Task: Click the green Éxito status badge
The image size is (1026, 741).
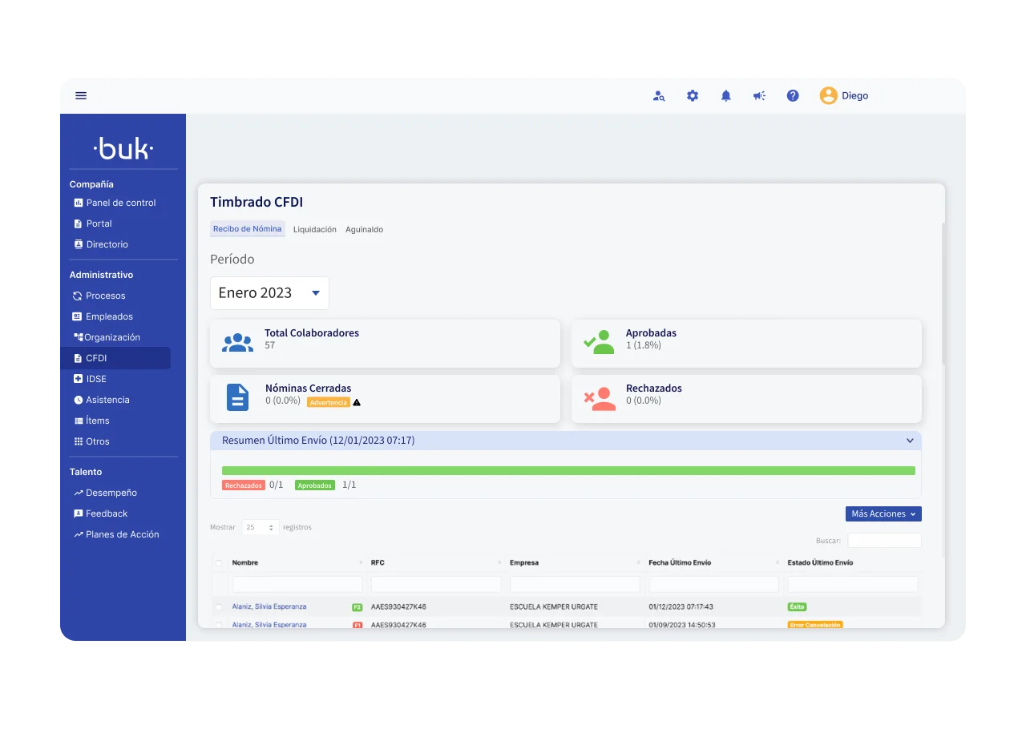Action: [797, 607]
